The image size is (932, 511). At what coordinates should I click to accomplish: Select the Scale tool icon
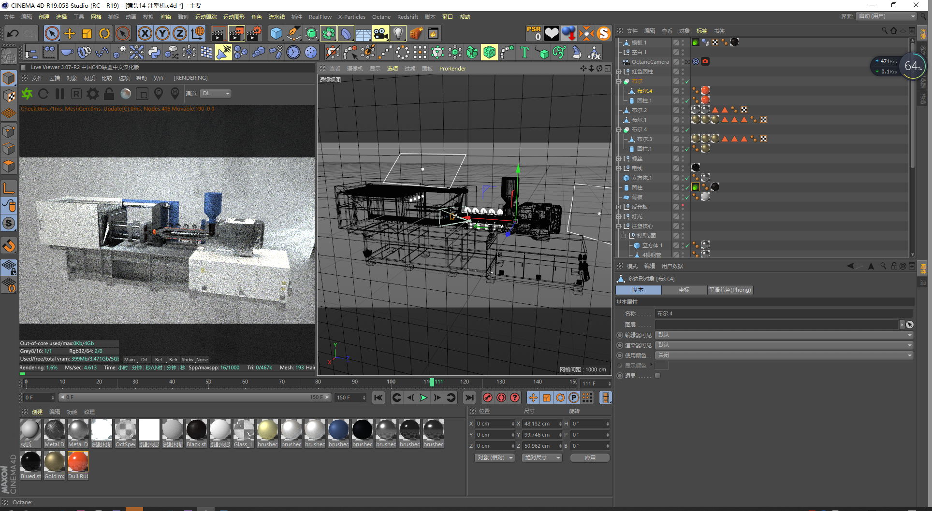tap(87, 33)
